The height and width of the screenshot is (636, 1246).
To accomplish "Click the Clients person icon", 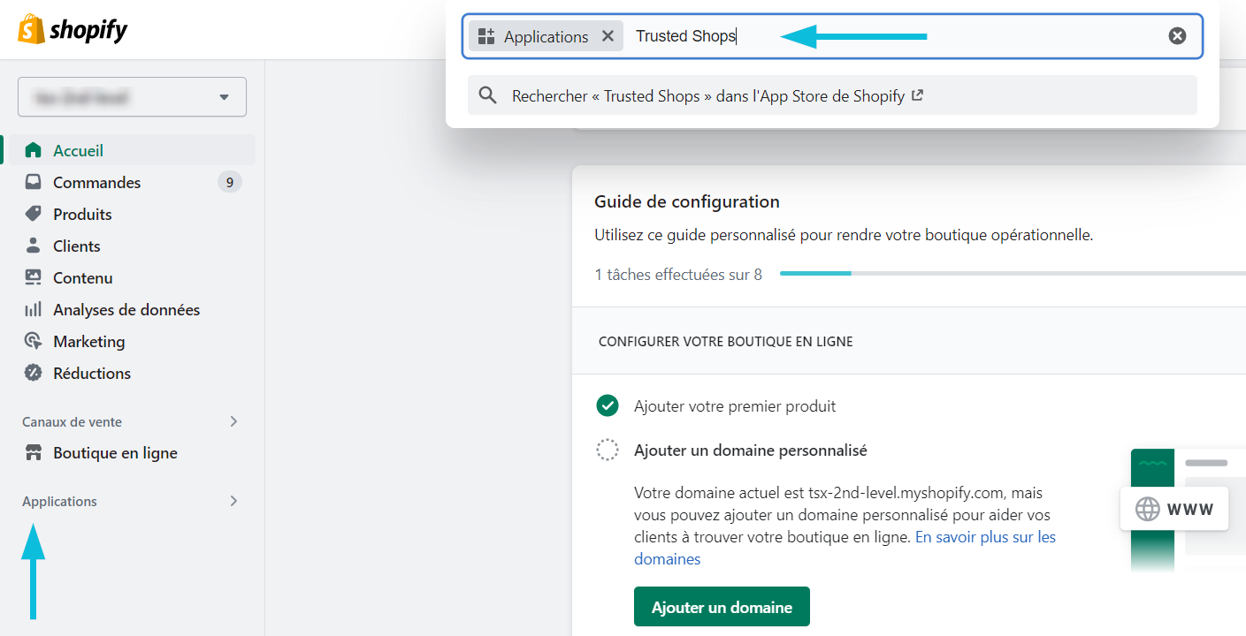I will (34, 246).
